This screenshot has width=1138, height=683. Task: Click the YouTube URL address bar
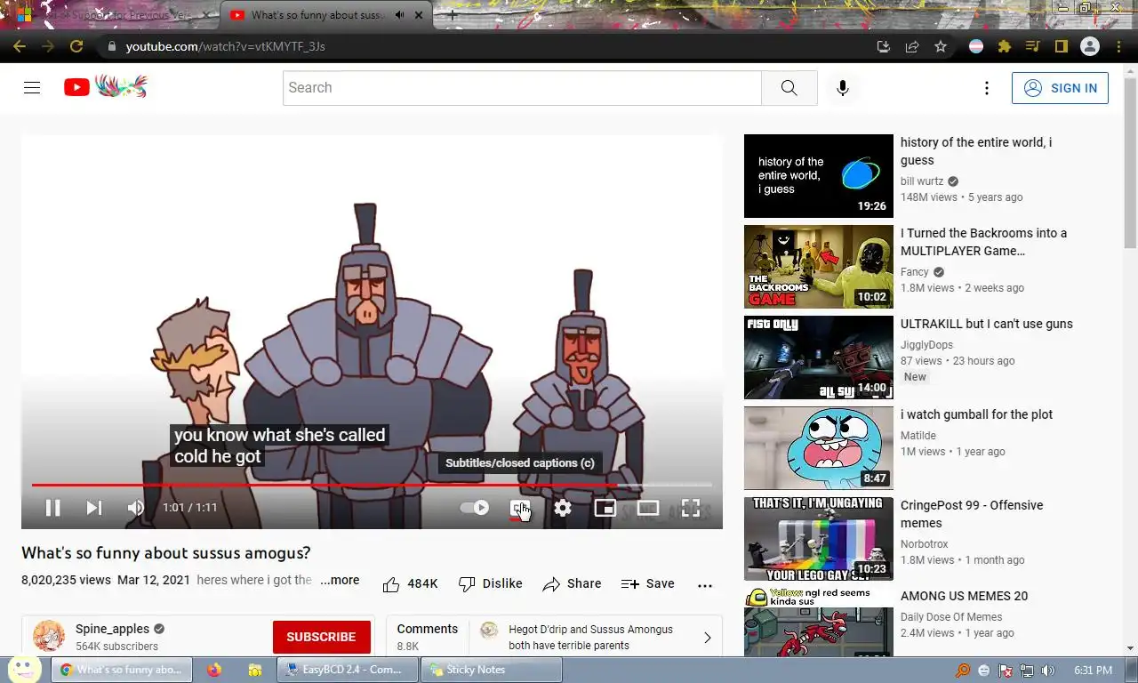click(x=480, y=46)
